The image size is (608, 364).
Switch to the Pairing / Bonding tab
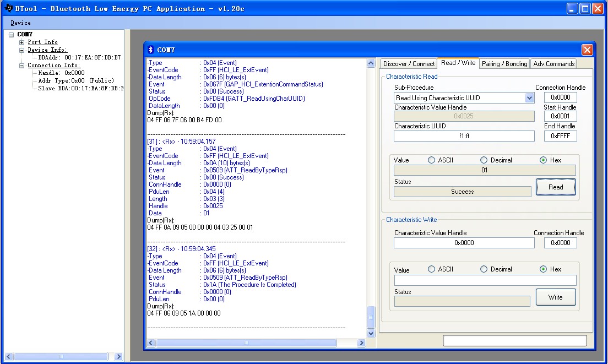coord(504,63)
